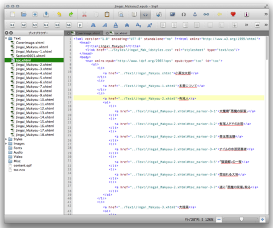The width and height of the screenshot is (273, 228).
Task: Undo the last edit
Action: (x=59, y=15)
